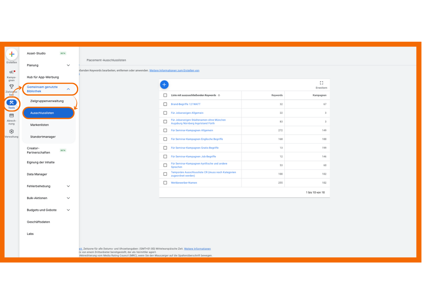Toggle the select-all header checkbox

click(x=165, y=95)
